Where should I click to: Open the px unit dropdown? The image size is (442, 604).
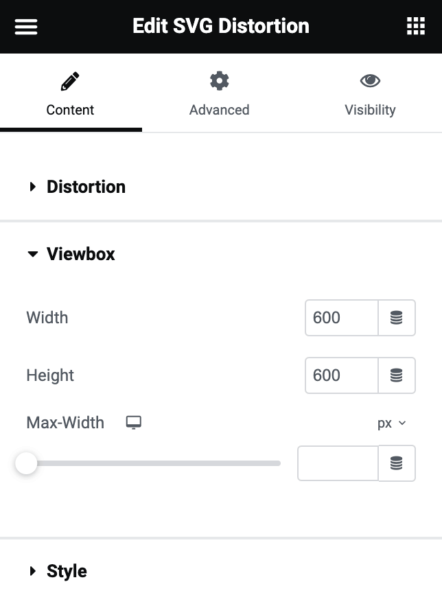click(391, 423)
